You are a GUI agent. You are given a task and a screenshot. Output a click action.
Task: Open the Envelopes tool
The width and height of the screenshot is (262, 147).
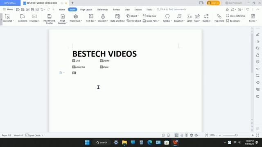[34, 18]
